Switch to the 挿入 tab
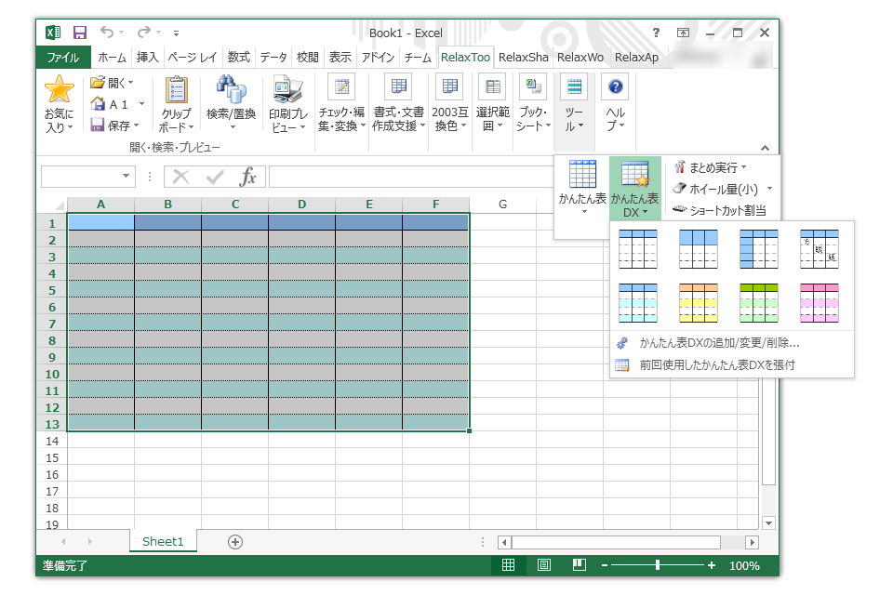This screenshot has height=595, width=893. coord(148,57)
